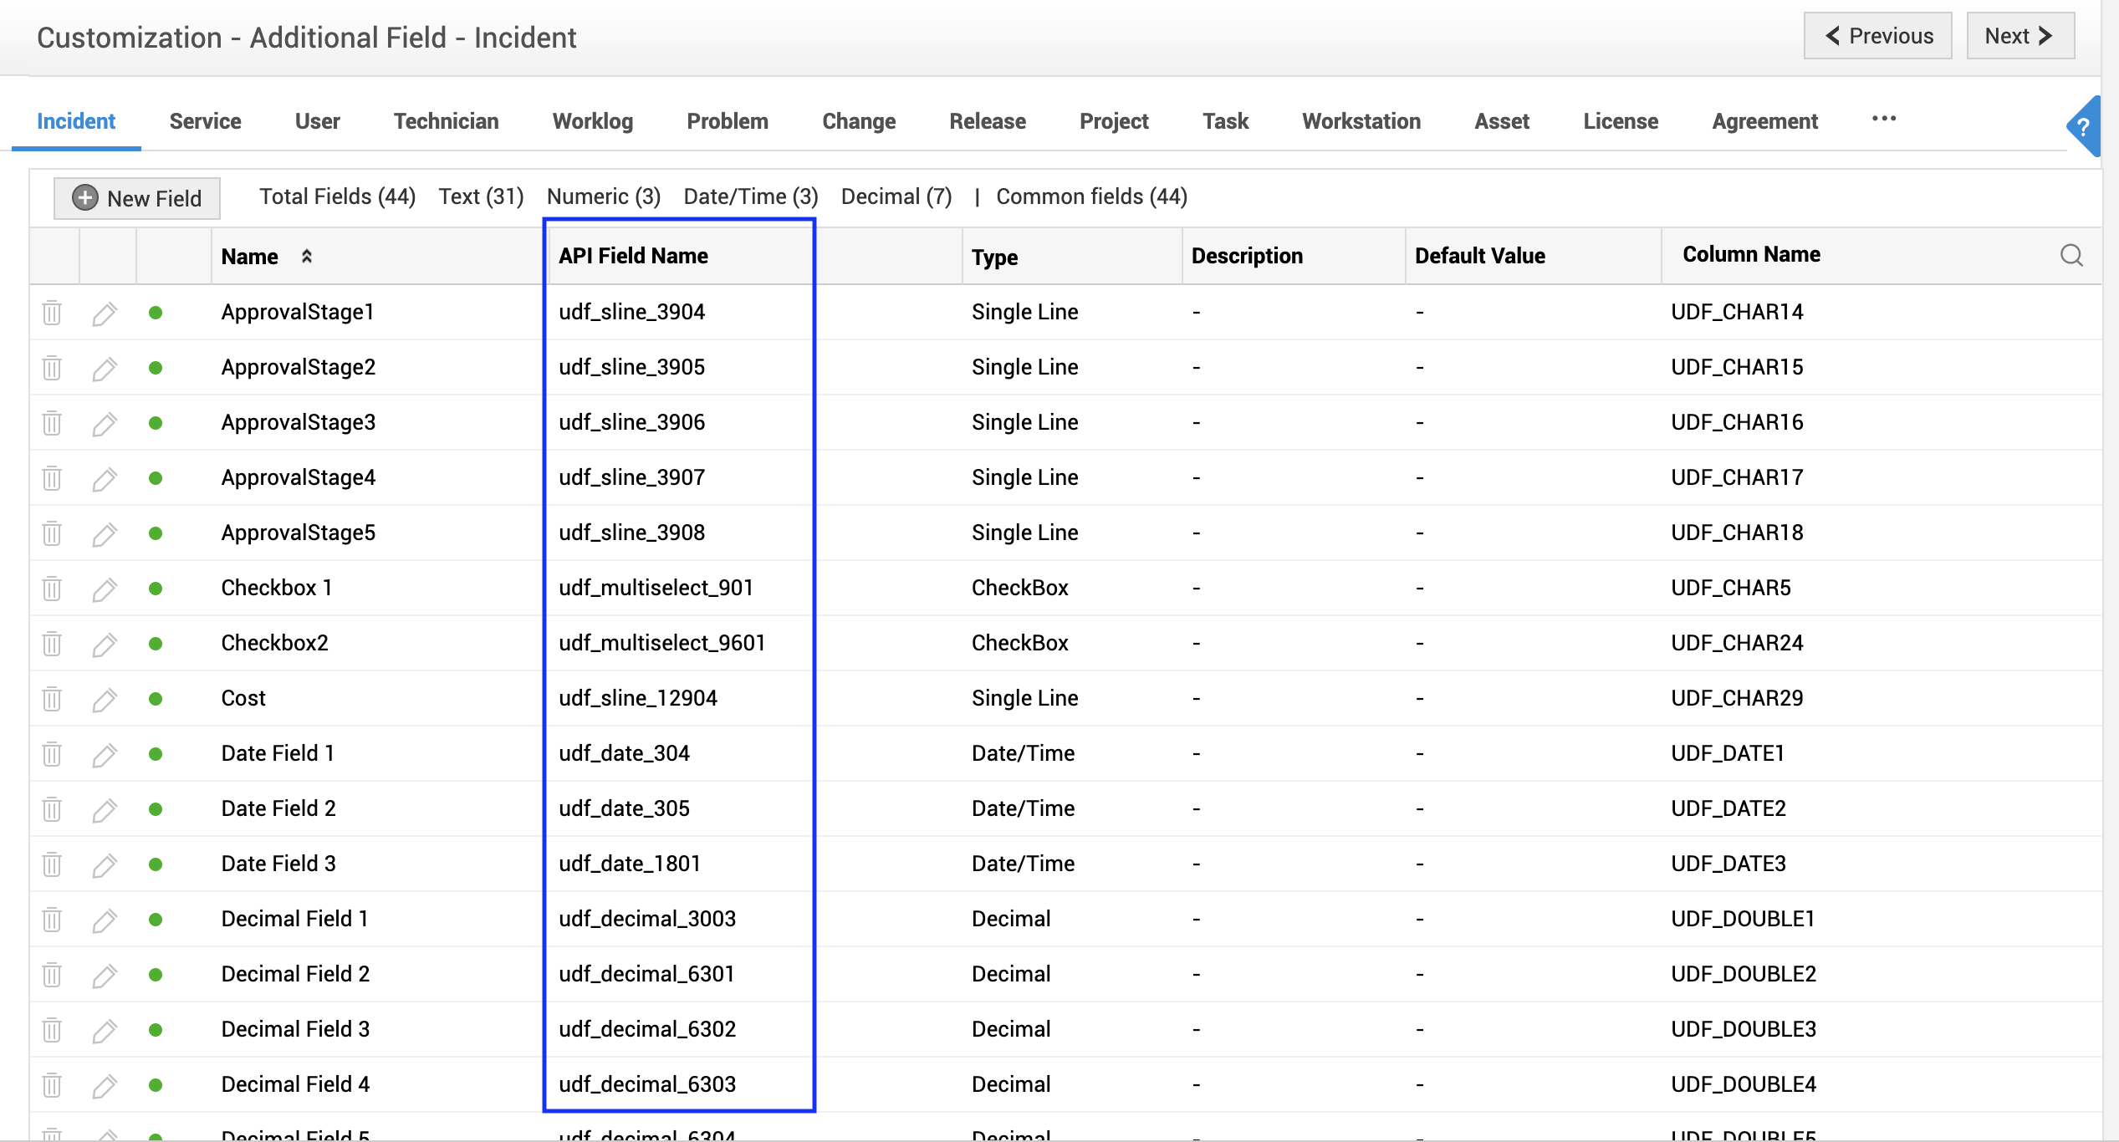This screenshot has height=1142, width=2119.
Task: Toggle the green status dot for ApprovalStage2
Action: (x=156, y=368)
